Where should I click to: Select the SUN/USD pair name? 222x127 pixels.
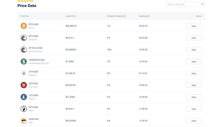(34, 119)
